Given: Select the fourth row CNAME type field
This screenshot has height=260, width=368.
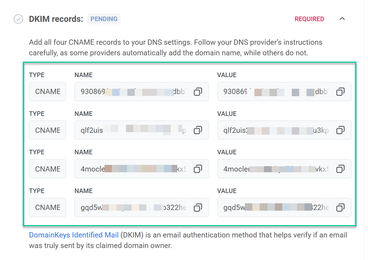Looking at the screenshot, I should (48, 208).
